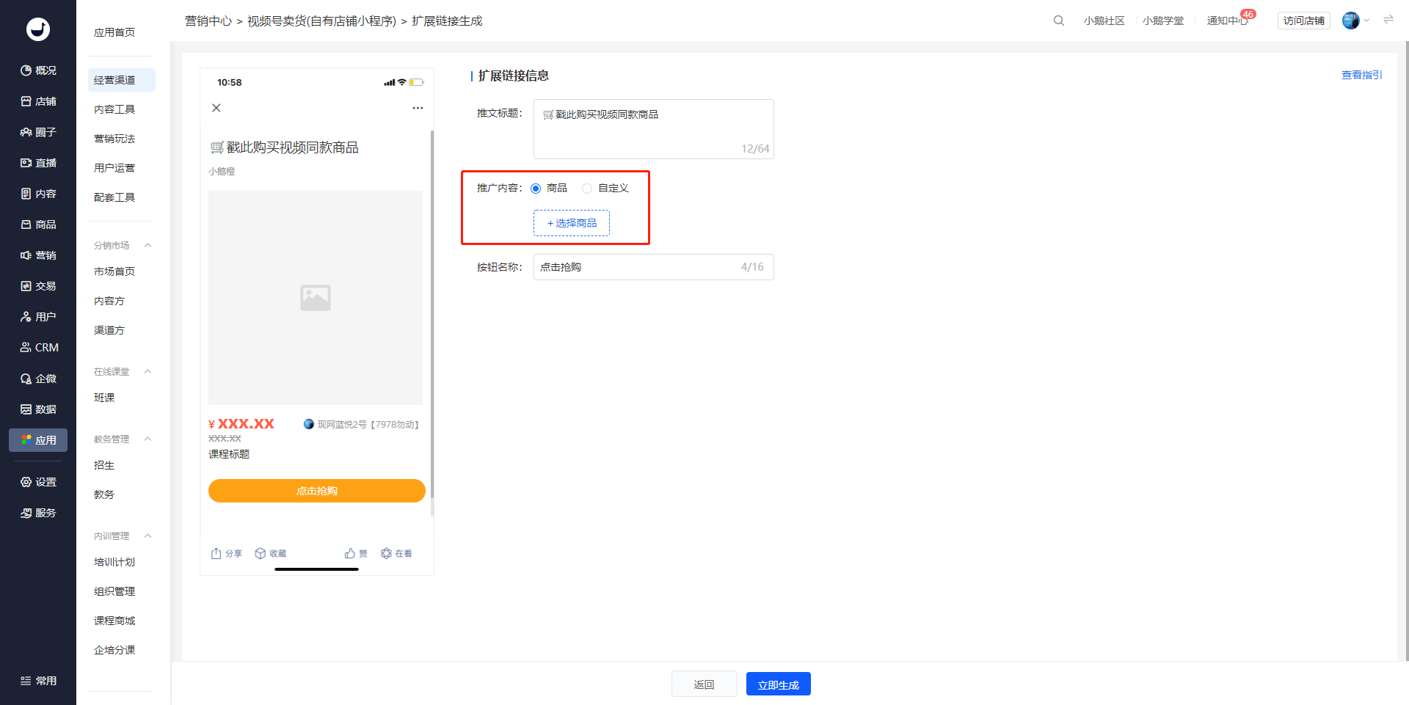1409x705 pixels.
Task: Click the 按钮名称 input field
Action: coord(654,267)
